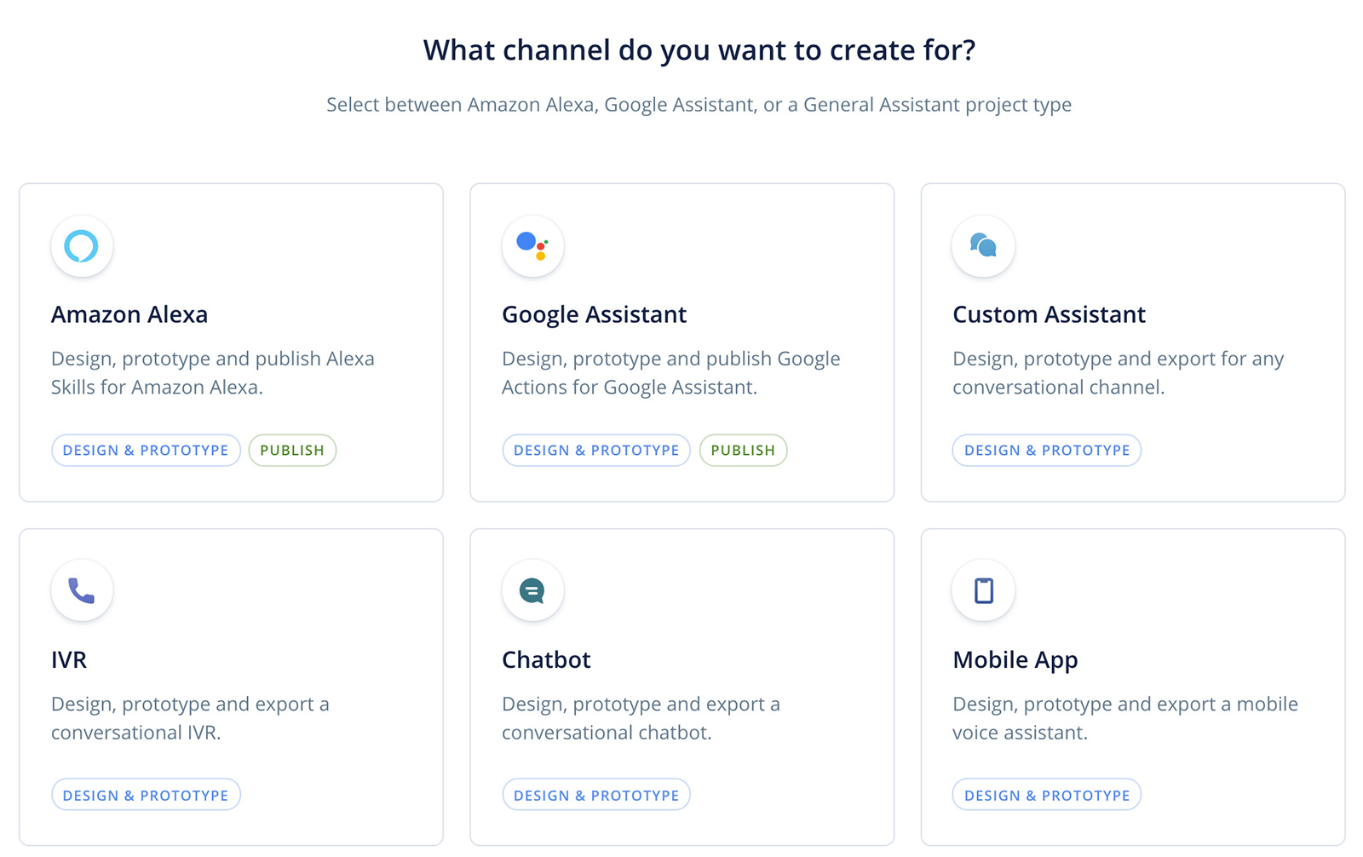Click the Chatbot speech bubble icon
Viewport: 1363px width, 857px height.
coord(532,590)
